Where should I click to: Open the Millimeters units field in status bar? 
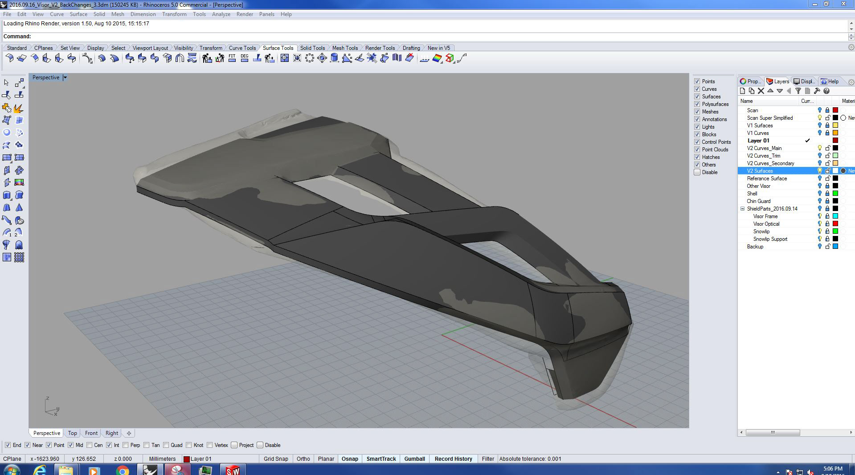coord(162,459)
